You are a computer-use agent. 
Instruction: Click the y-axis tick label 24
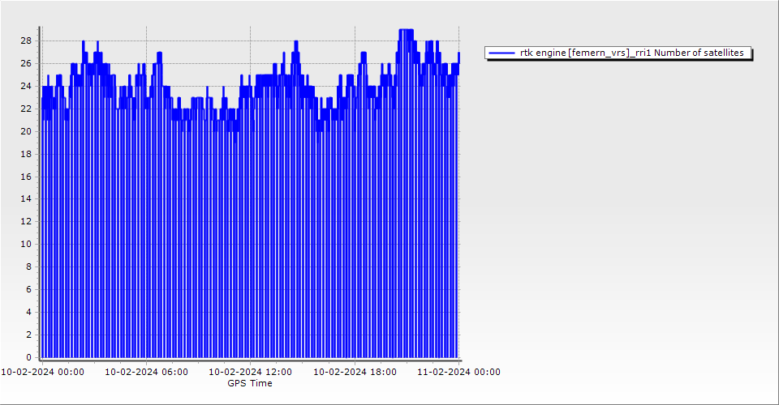(26, 86)
